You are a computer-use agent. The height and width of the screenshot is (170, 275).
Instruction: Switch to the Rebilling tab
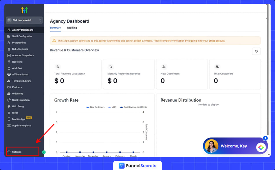pos(72,28)
